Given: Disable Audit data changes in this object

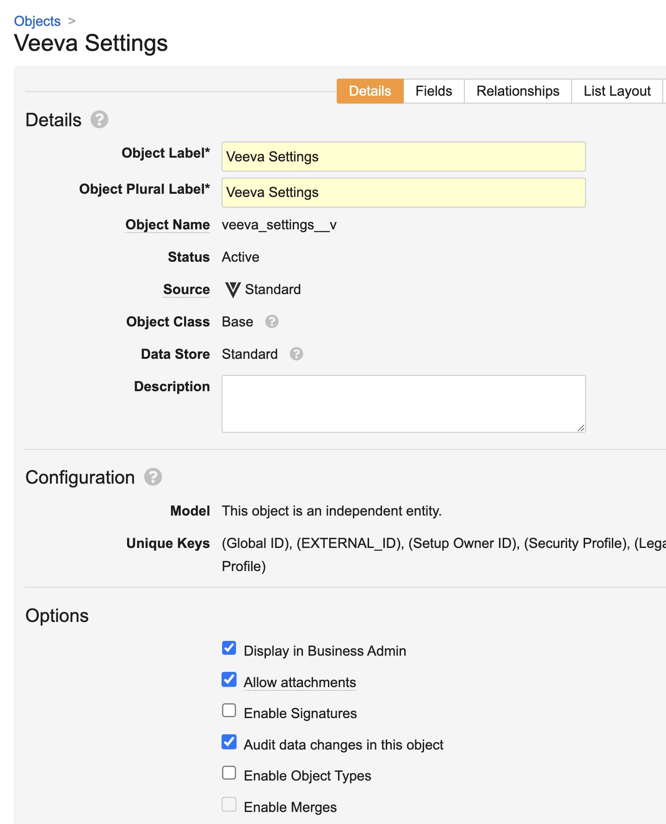Looking at the screenshot, I should coord(229,742).
